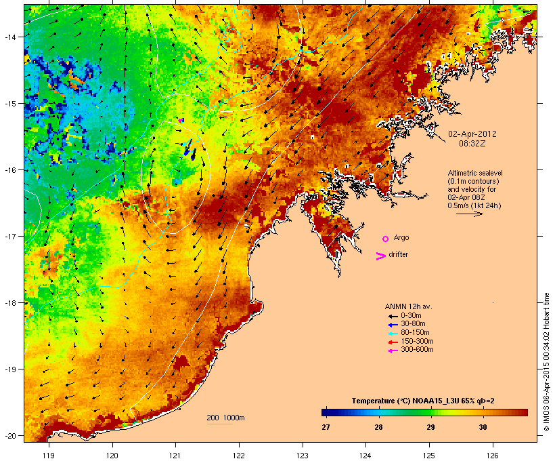Click the latitude label -19
555x461 pixels.
point(9,369)
